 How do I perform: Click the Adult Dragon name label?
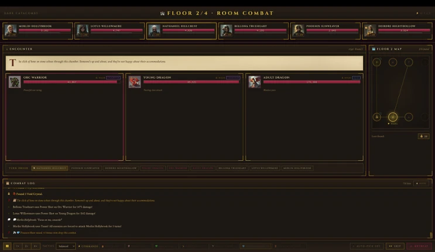pyautogui.click(x=276, y=77)
